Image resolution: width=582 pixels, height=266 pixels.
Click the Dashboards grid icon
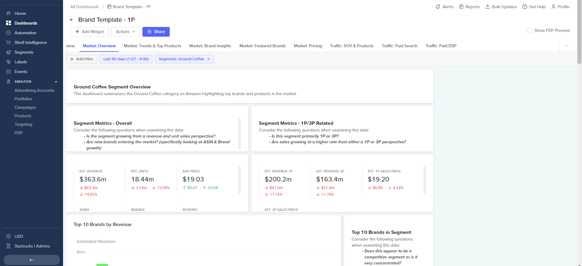coord(8,23)
